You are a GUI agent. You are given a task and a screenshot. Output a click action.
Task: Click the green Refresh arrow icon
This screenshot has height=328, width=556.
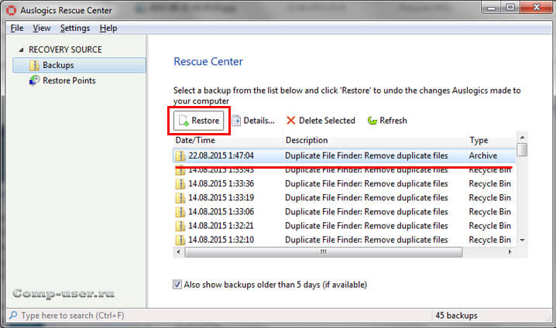click(372, 121)
